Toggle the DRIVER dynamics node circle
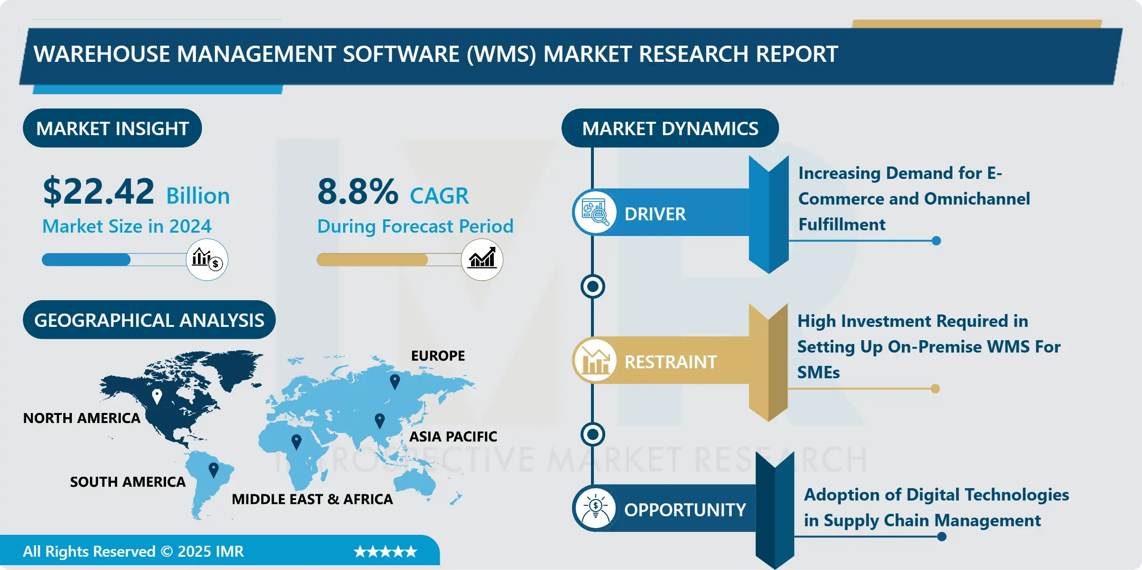 pos(591,286)
